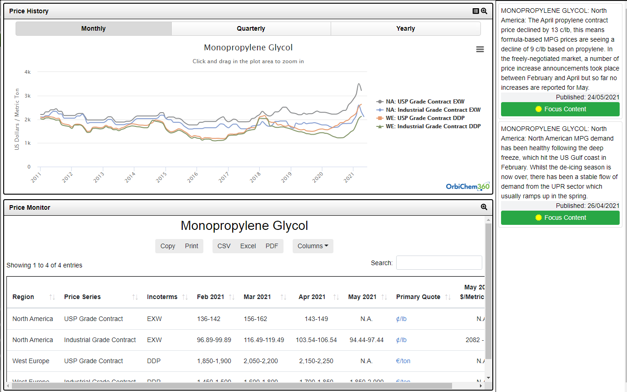Image resolution: width=627 pixels, height=392 pixels.
Task: Click ¢/lb link in USP Grade row
Action: (401, 319)
